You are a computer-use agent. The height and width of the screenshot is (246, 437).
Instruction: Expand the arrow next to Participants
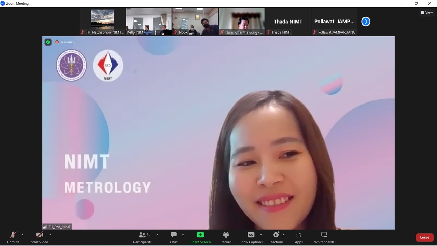(157, 235)
